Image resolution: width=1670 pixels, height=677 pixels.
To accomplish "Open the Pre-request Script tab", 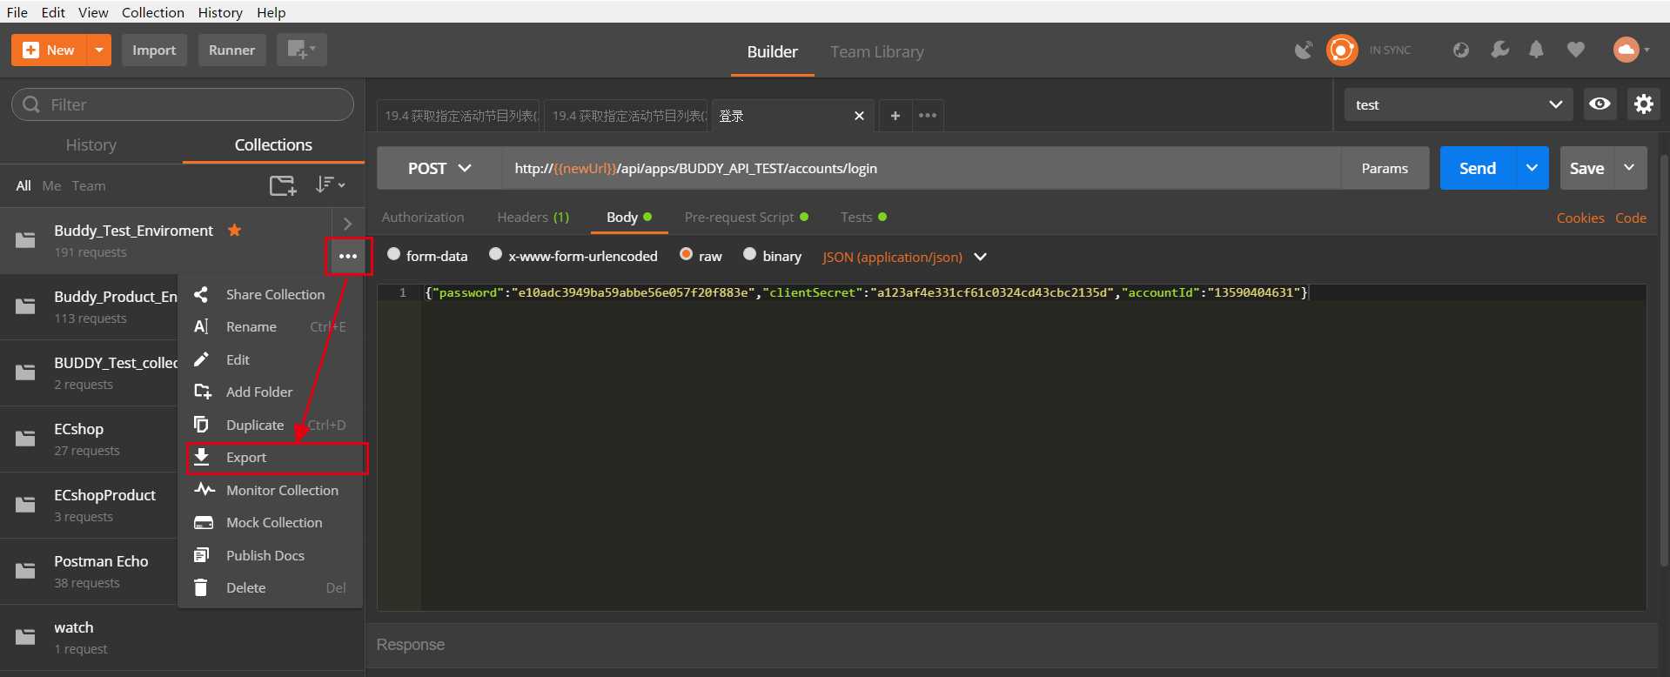I will (746, 218).
